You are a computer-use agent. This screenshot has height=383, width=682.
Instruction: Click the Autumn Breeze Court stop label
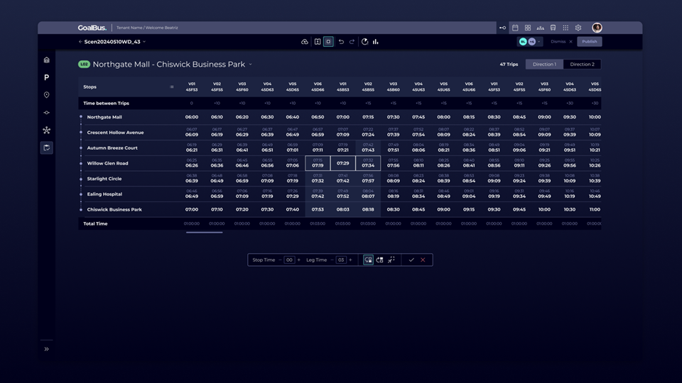coord(112,148)
